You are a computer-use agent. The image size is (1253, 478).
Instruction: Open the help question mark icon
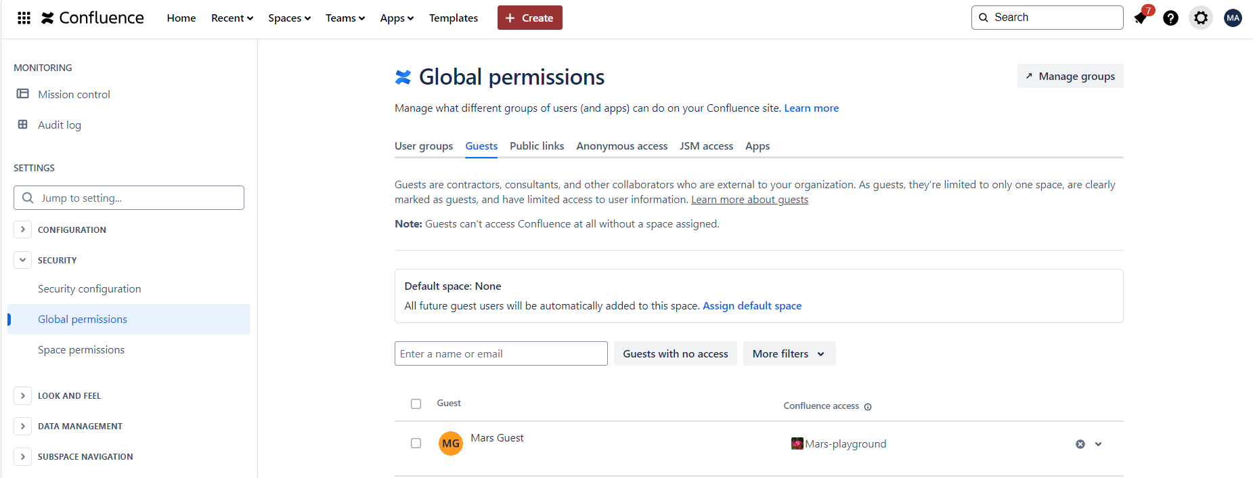click(x=1170, y=18)
